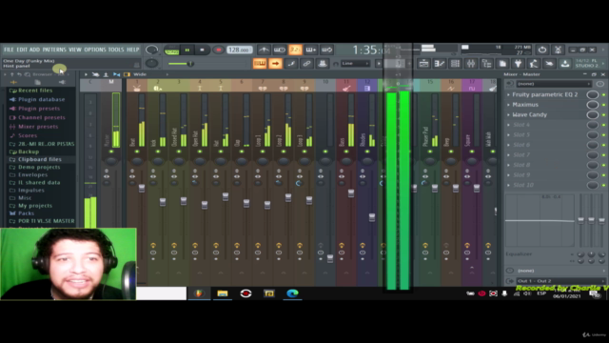Open mixer input (none) dropdown
Screen dimensions: 609x343
coord(553,84)
